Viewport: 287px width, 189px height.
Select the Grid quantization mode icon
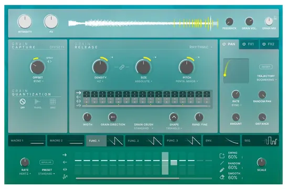point(52,101)
